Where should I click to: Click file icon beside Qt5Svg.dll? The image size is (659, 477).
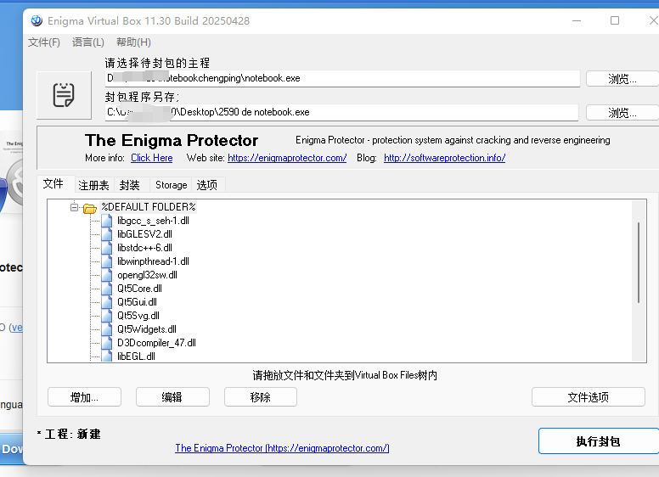[107, 316]
